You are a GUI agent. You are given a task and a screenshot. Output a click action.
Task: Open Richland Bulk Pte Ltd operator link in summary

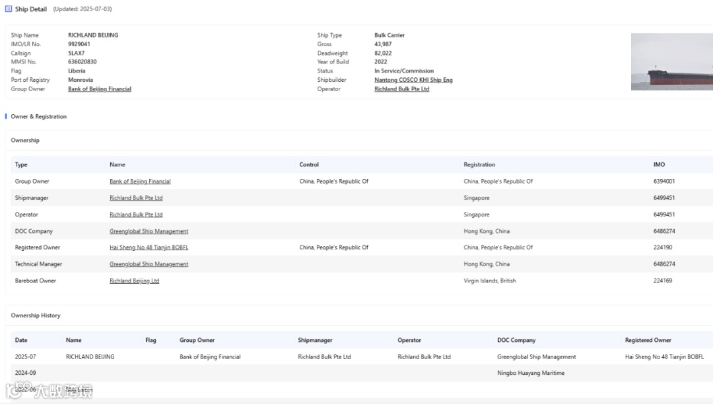(x=402, y=89)
